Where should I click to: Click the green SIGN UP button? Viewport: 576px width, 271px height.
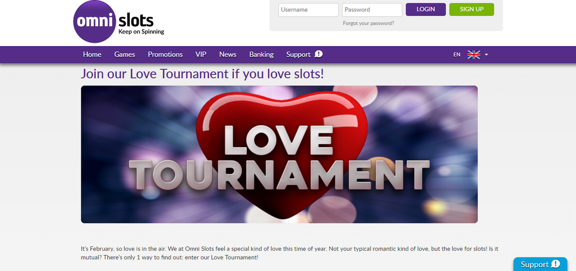[472, 10]
